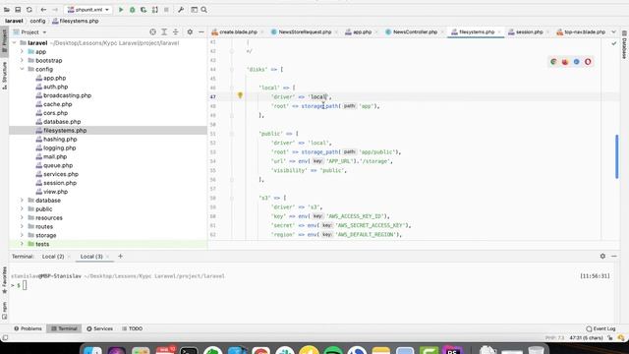This screenshot has width=629, height=354.
Task: Collapse the laravel root folder
Action: click(15, 43)
